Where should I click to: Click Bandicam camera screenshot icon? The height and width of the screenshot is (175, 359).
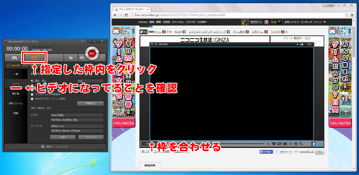(x=81, y=58)
